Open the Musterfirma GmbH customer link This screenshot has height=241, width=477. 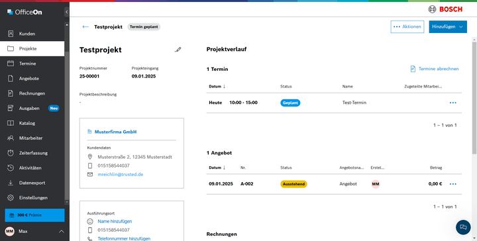click(x=115, y=132)
